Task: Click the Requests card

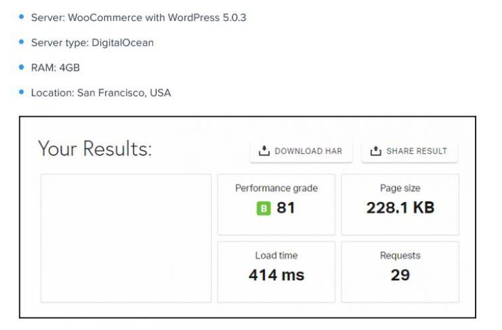Action: pyautogui.click(x=400, y=271)
